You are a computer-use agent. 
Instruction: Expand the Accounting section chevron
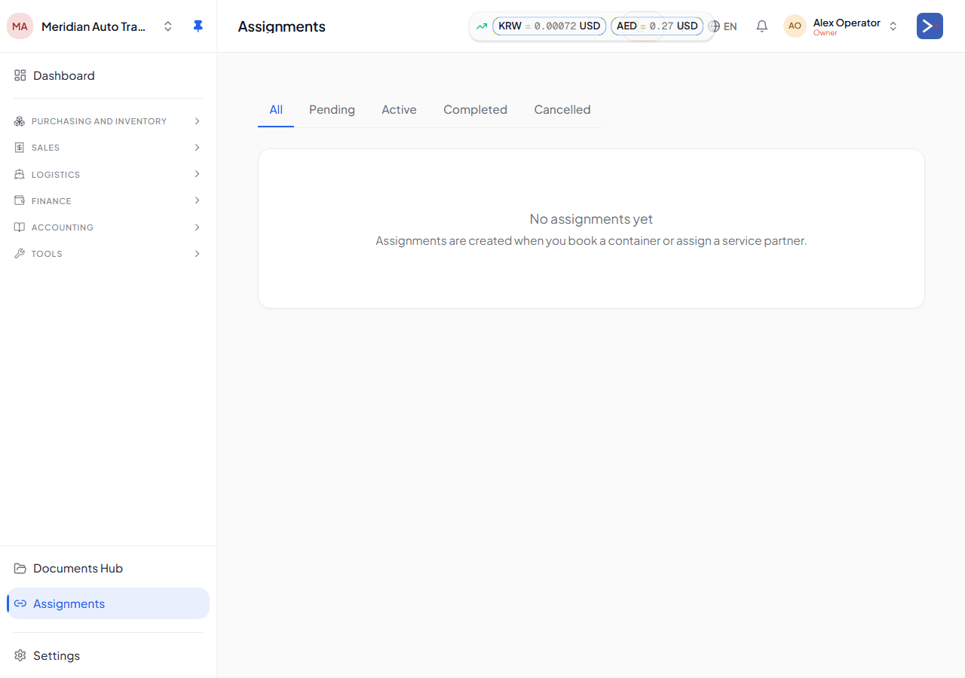[197, 227]
